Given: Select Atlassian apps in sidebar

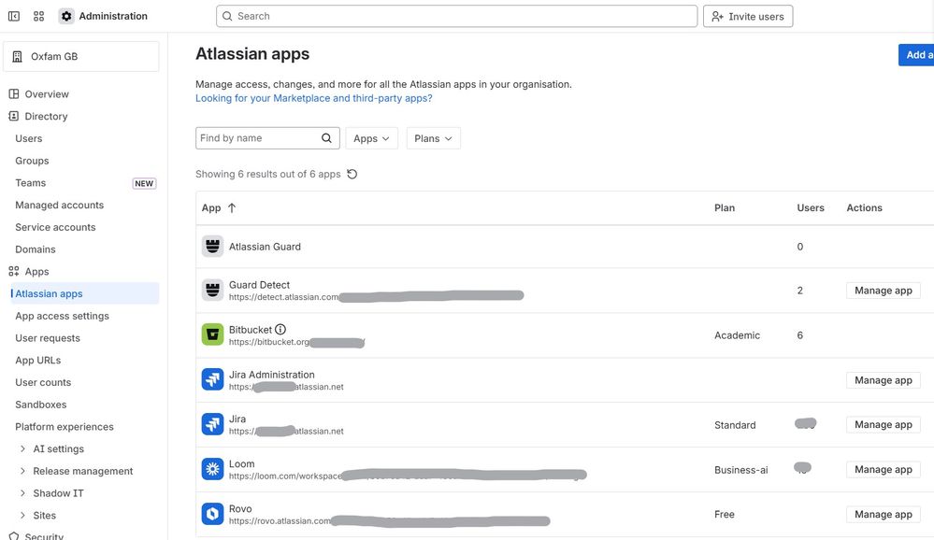Looking at the screenshot, I should point(85,293).
